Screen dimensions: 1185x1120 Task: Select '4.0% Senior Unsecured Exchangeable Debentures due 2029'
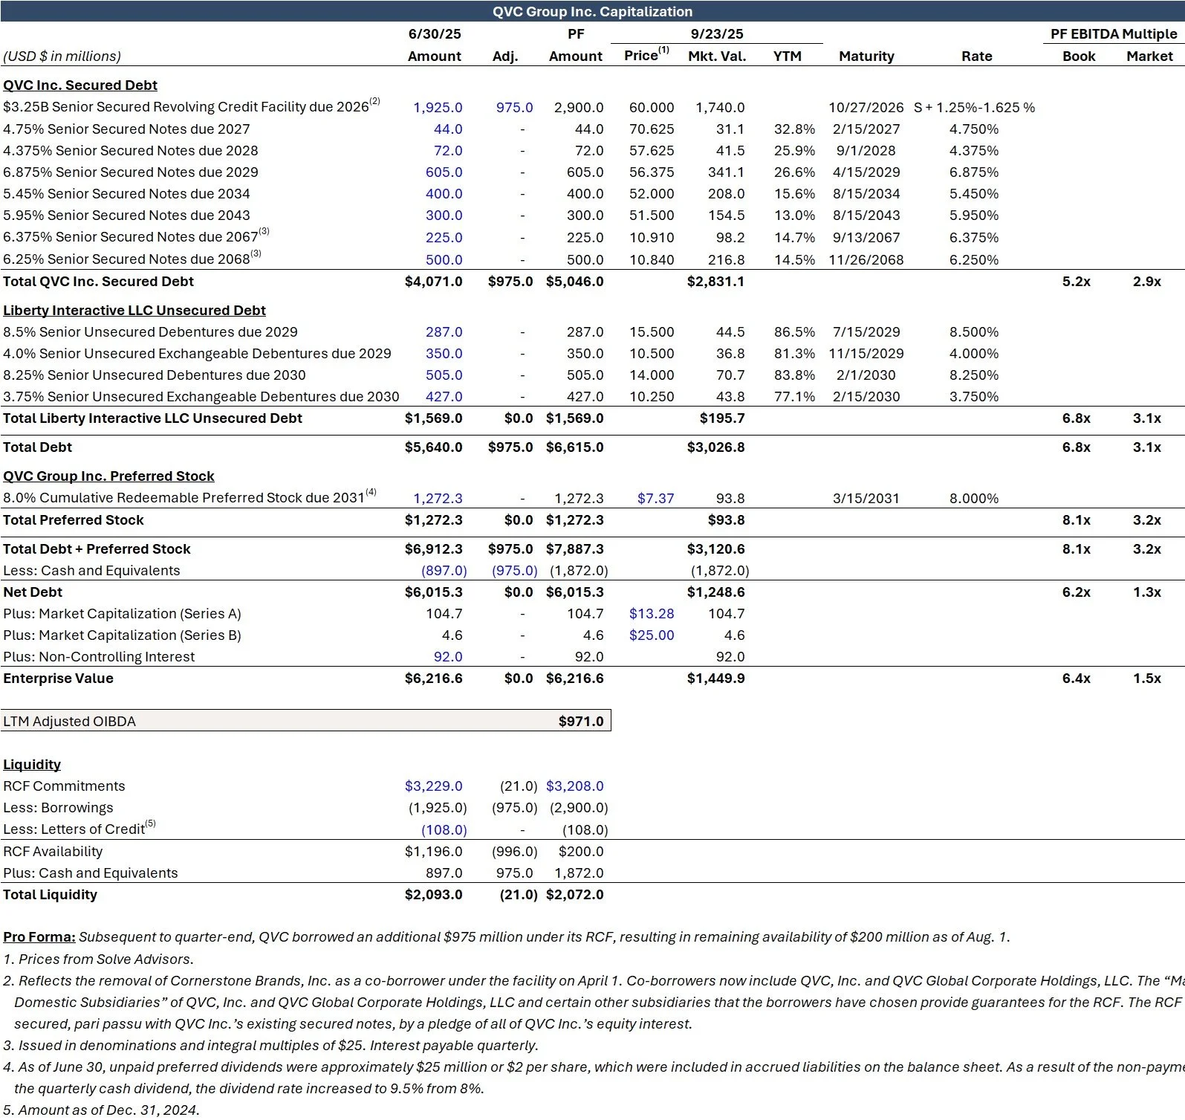click(197, 353)
